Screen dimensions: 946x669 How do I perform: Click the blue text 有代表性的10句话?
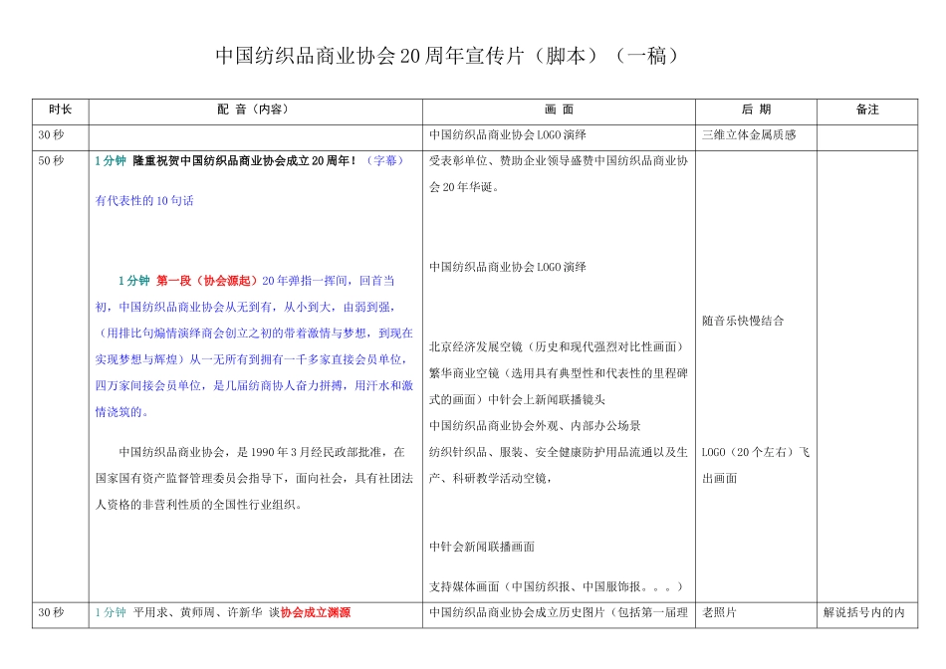coord(144,201)
